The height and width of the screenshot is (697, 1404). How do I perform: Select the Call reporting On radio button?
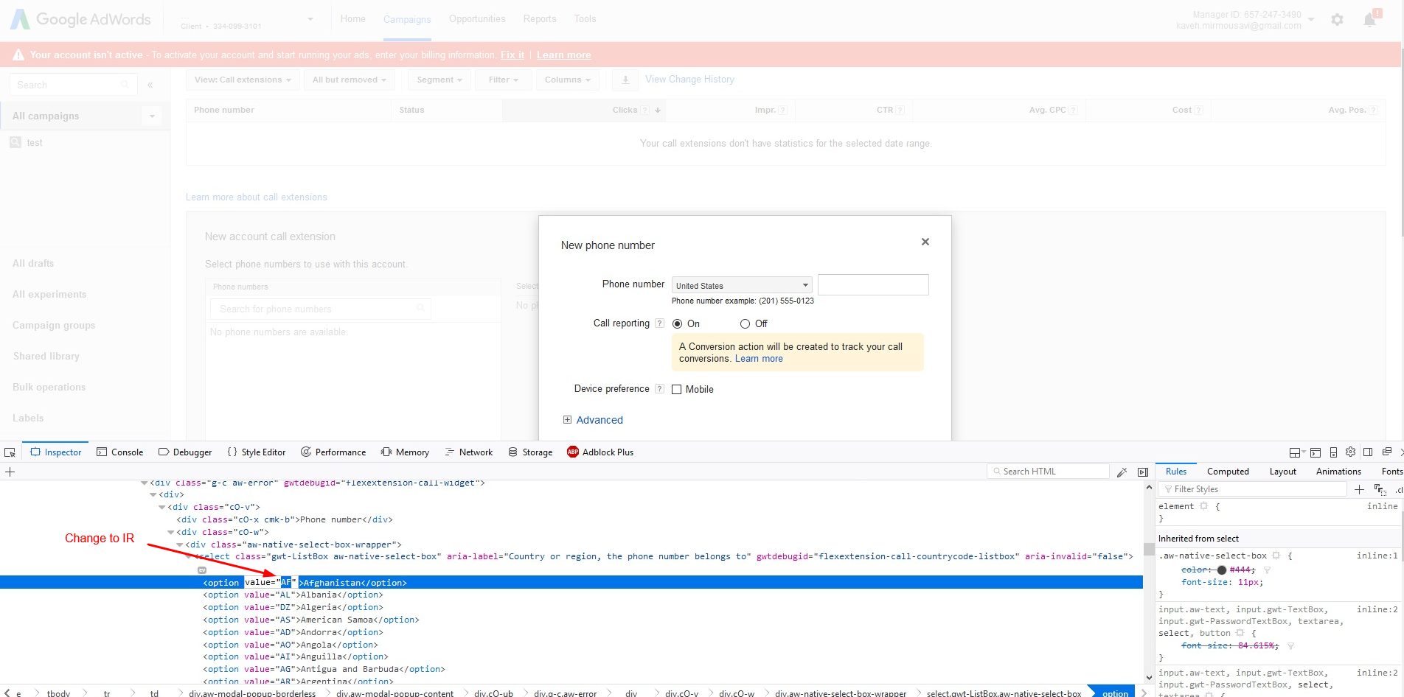pos(677,324)
